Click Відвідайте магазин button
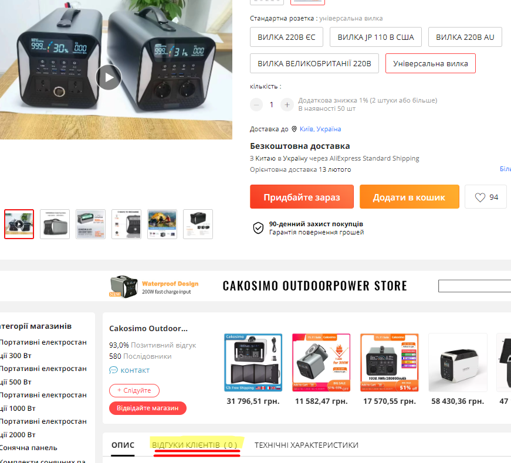The width and height of the screenshot is (511, 463). 148,408
